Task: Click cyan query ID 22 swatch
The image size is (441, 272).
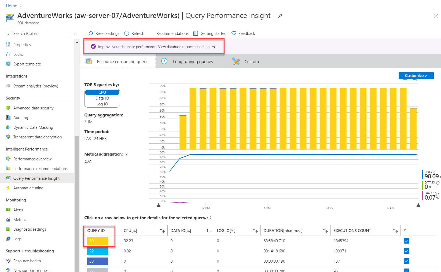Action: [x=98, y=251]
